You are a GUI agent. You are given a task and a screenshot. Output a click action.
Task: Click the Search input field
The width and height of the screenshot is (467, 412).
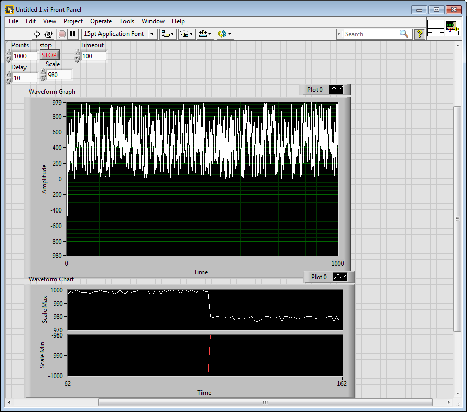click(x=371, y=34)
